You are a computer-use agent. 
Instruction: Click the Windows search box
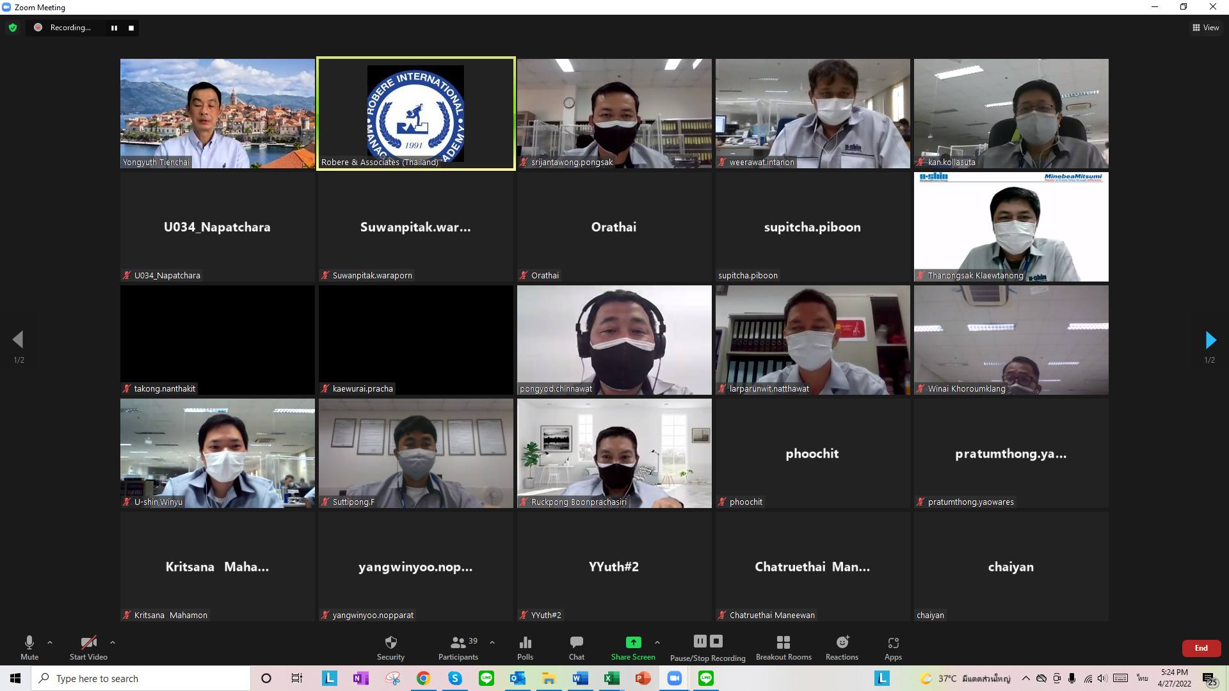tap(141, 678)
